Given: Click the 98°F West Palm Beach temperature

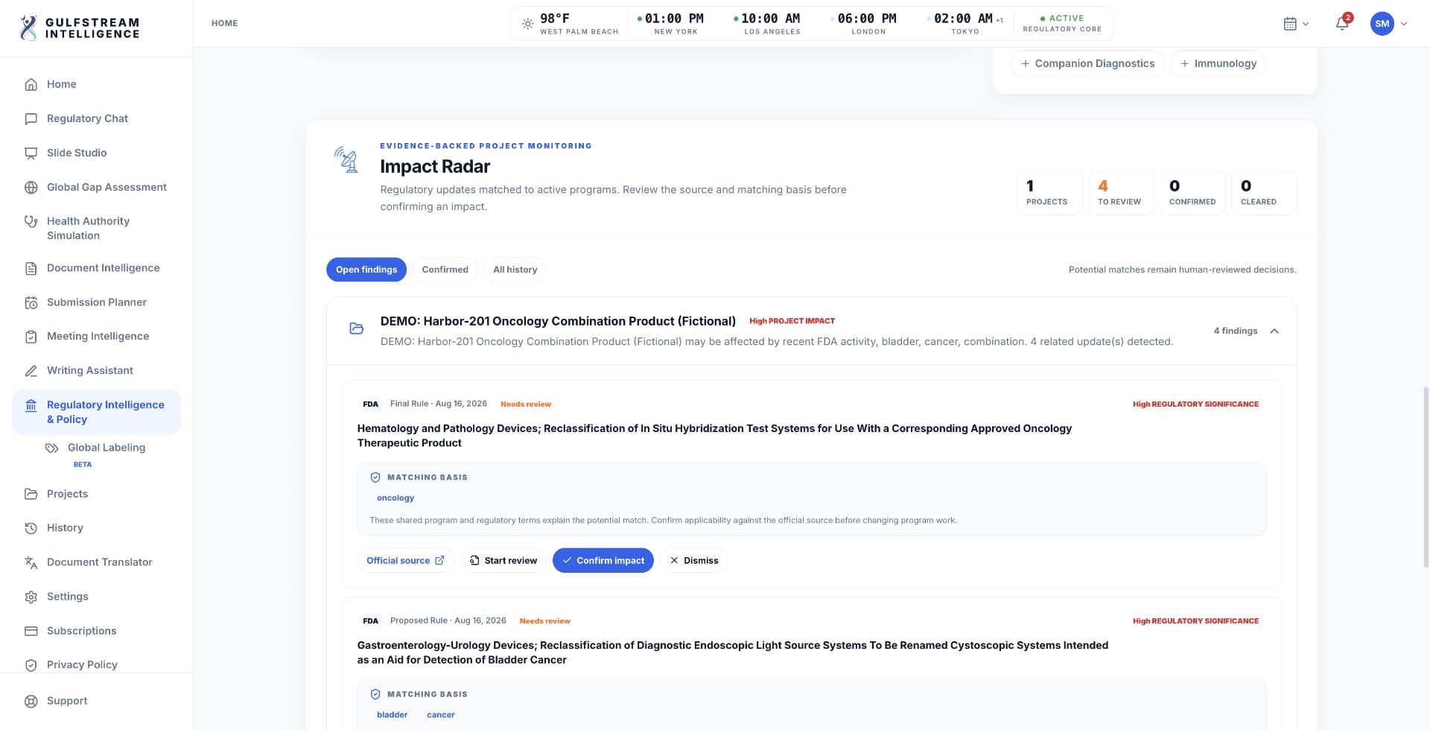Looking at the screenshot, I should pos(571,23).
